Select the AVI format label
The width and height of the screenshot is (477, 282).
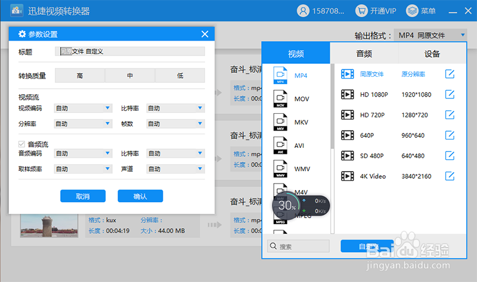[x=299, y=145]
